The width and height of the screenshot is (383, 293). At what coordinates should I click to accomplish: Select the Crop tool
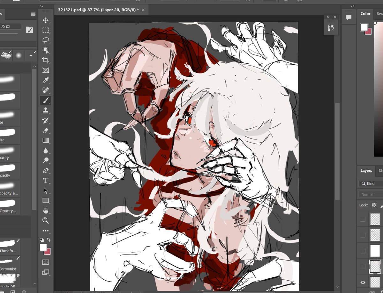(46, 60)
